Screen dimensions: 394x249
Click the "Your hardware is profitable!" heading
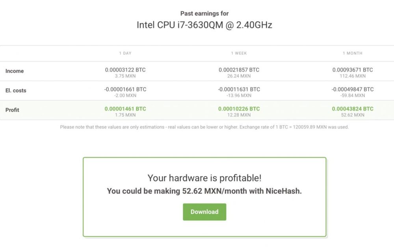click(x=204, y=178)
